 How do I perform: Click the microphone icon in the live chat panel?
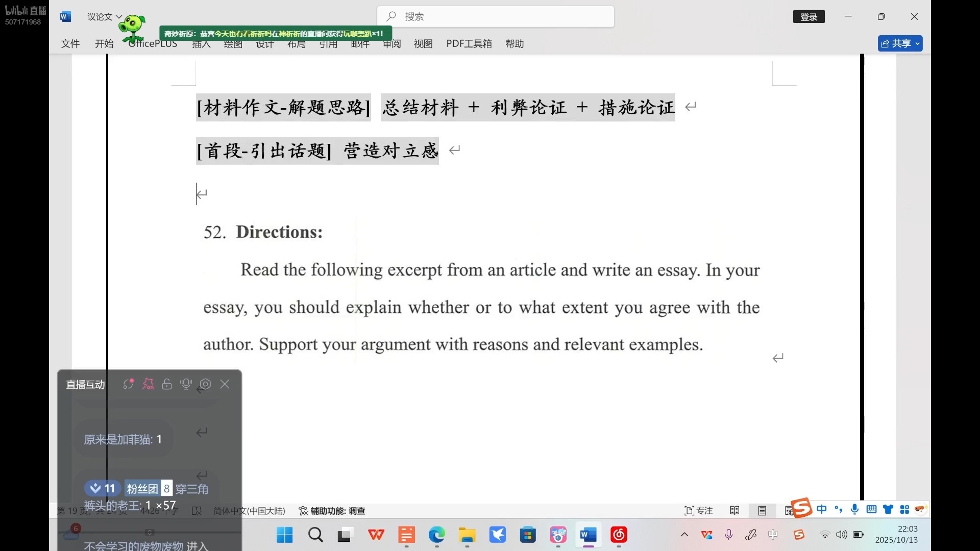(186, 384)
